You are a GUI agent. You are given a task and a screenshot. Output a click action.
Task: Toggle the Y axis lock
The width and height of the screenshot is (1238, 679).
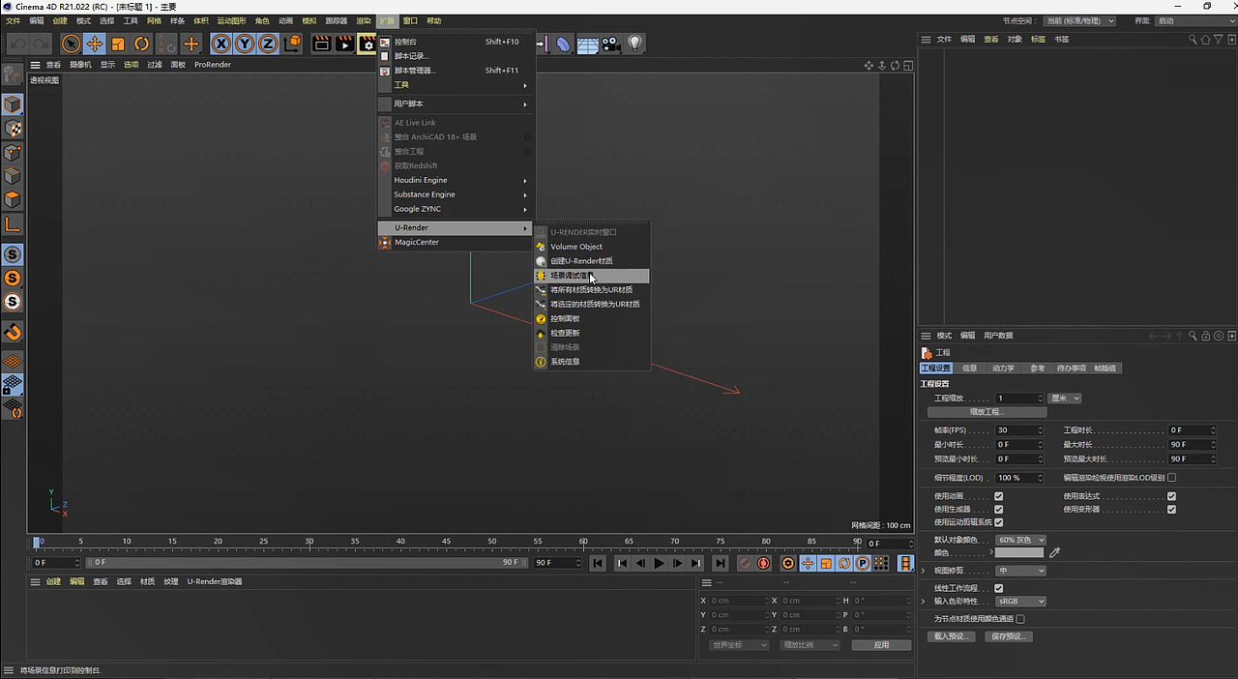point(245,44)
